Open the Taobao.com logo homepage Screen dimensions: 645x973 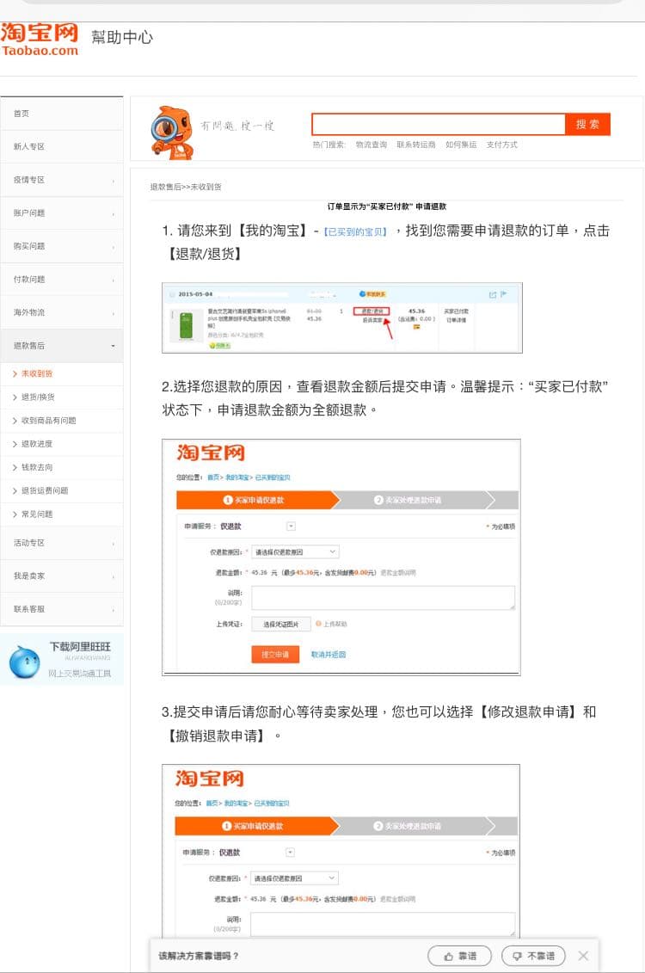40,40
